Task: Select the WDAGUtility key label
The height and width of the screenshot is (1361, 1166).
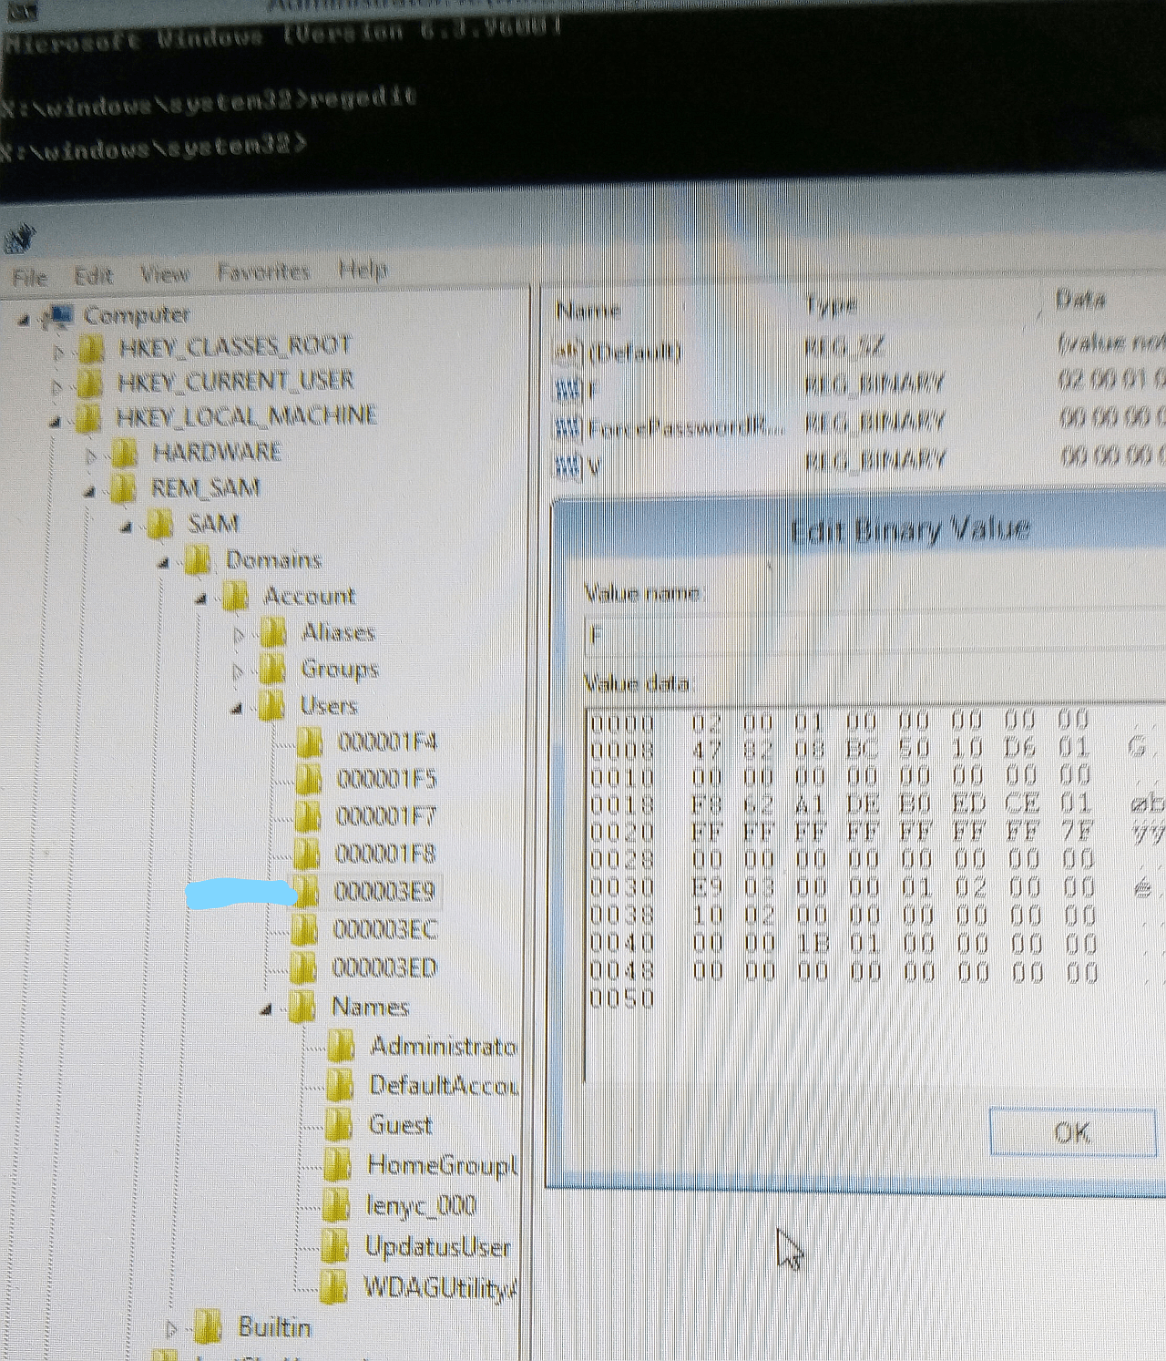Action: pyautogui.click(x=440, y=1287)
